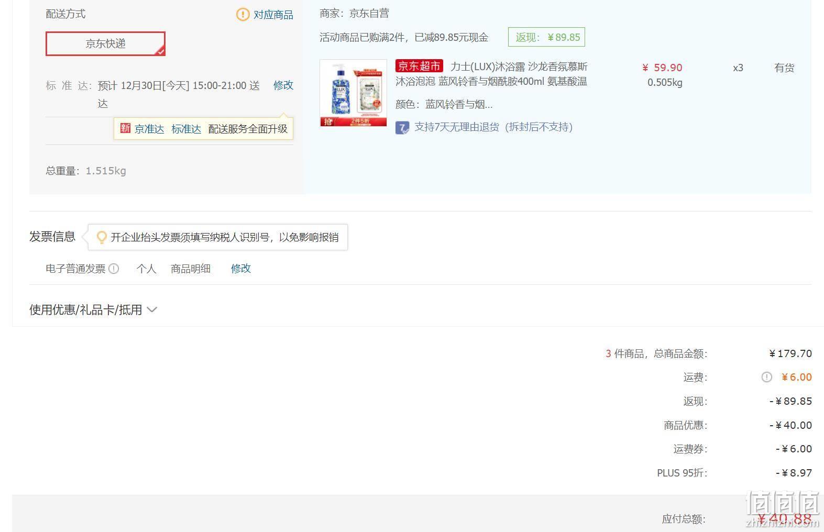
Task: Open the 对应商品 link
Action: [x=273, y=15]
